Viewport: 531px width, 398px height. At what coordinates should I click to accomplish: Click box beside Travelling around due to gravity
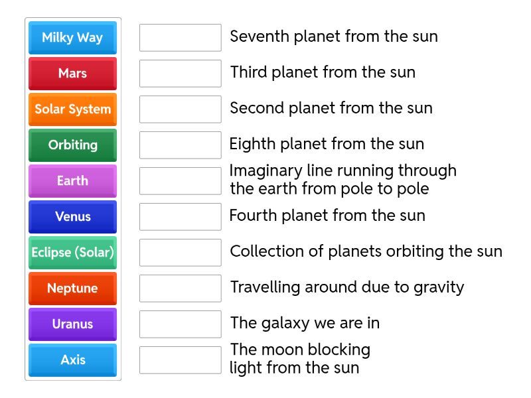coord(180,288)
